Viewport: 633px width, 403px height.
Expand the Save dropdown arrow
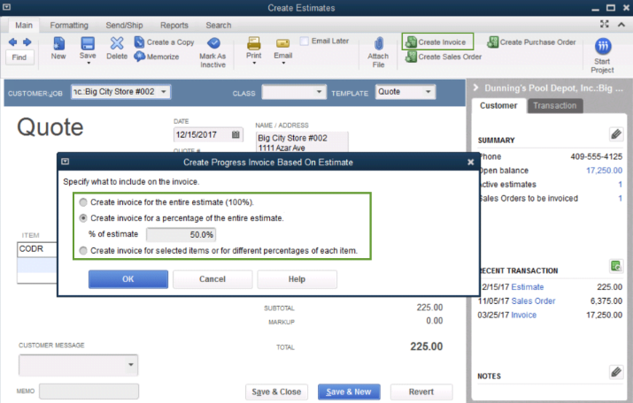click(x=89, y=63)
